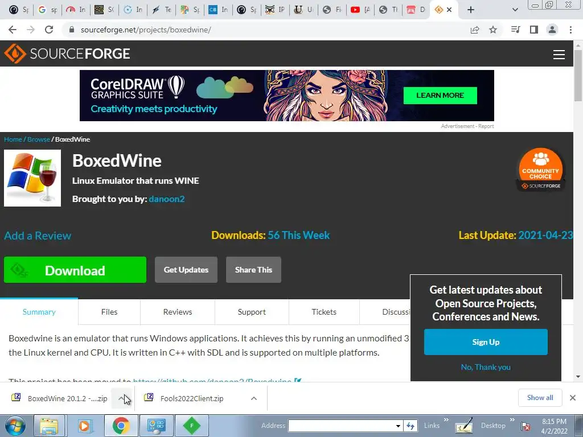This screenshot has height=437, width=583.
Task: Click the BoxedWine project logo image
Action: 32,178
